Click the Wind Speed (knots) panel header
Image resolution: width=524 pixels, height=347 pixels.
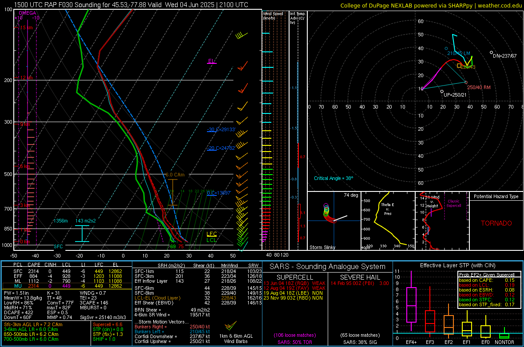(273, 16)
